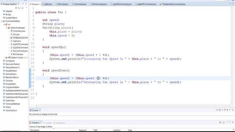Screen dimensions: 235x132
Task: Collapse the CommandPattern project
Action: coord(2,21)
